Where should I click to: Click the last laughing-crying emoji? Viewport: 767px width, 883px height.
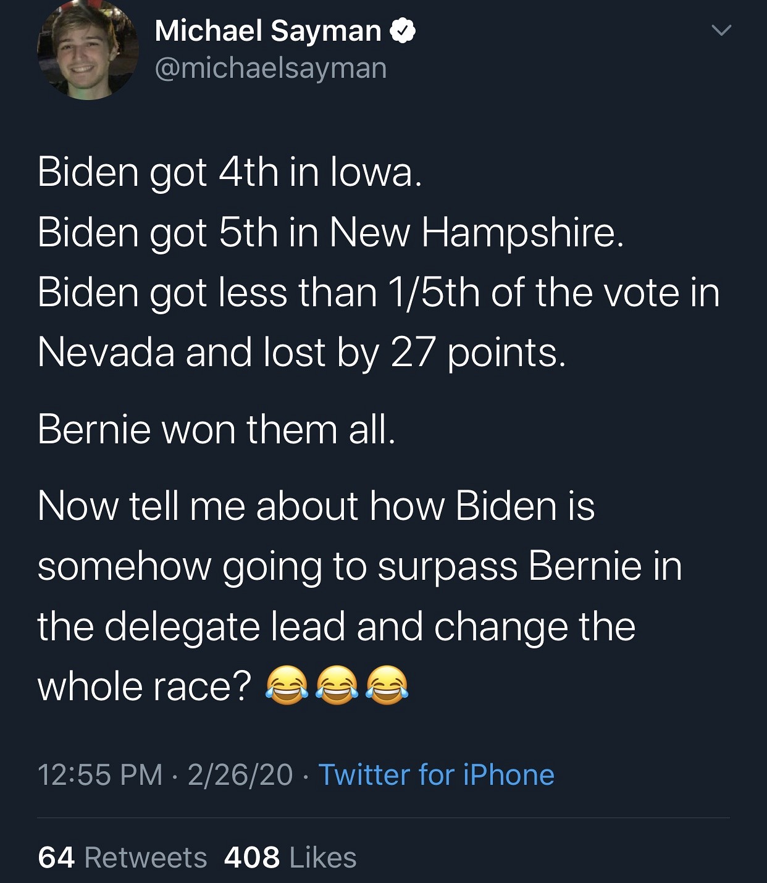[387, 685]
